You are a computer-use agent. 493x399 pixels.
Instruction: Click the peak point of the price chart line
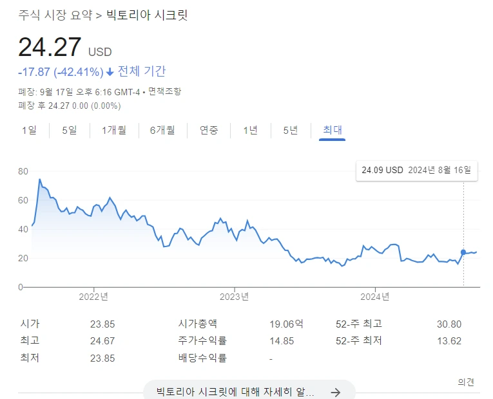[x=39, y=180]
